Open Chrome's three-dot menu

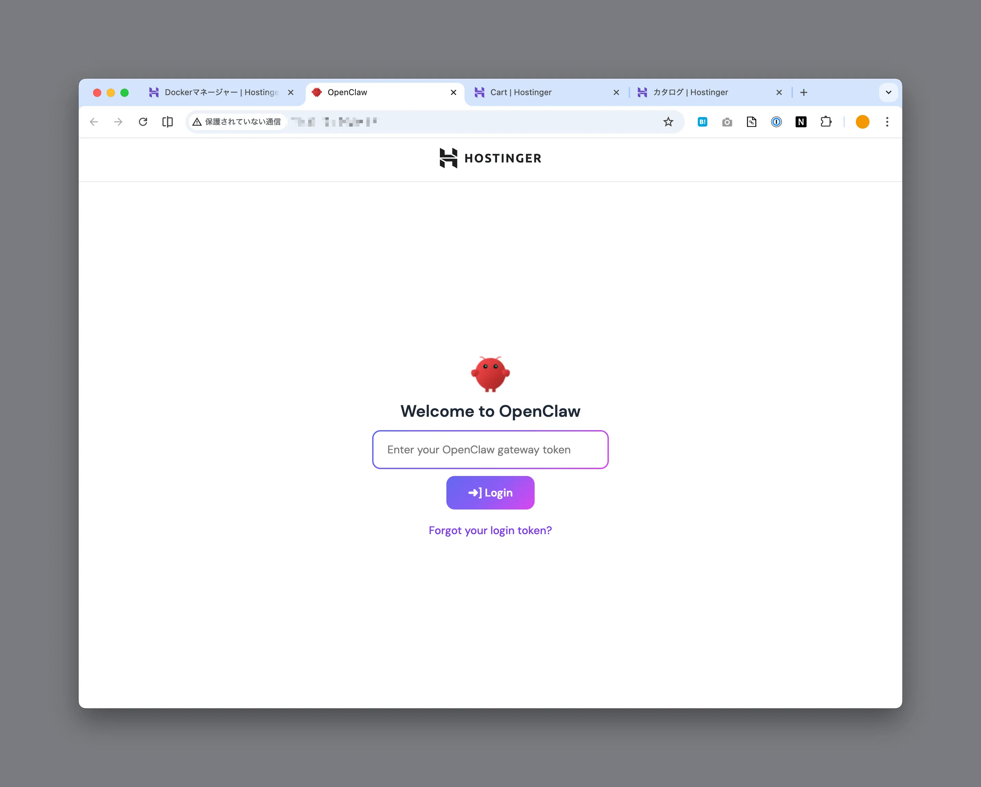point(887,121)
